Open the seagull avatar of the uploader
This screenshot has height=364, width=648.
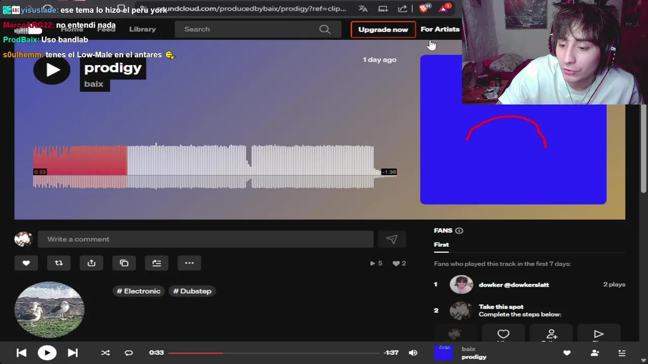(49, 309)
